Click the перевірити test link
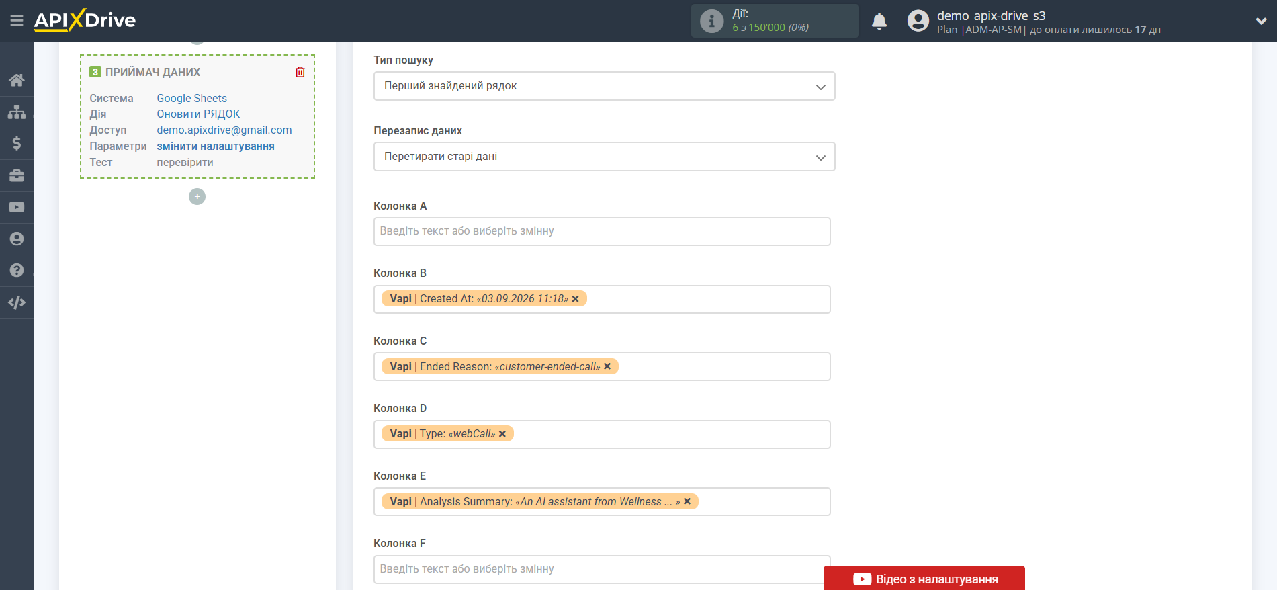This screenshot has height=590, width=1277. click(x=185, y=162)
